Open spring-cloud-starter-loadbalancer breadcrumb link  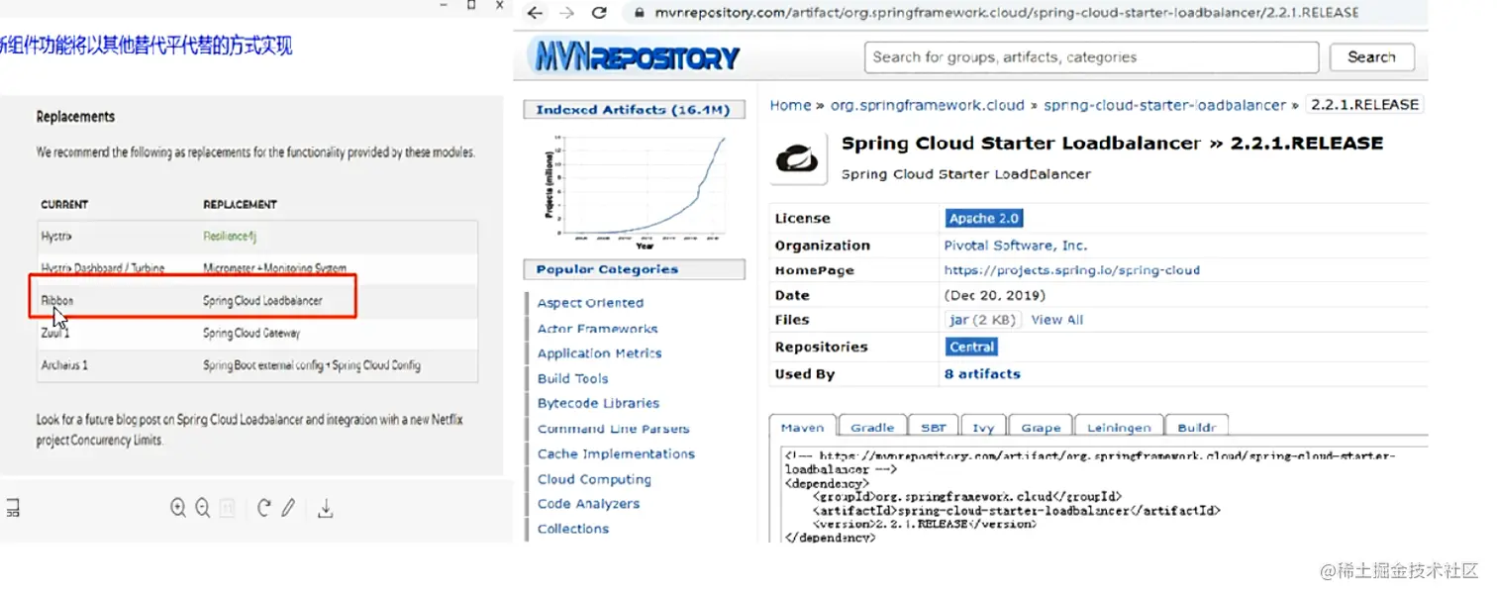(x=1164, y=105)
